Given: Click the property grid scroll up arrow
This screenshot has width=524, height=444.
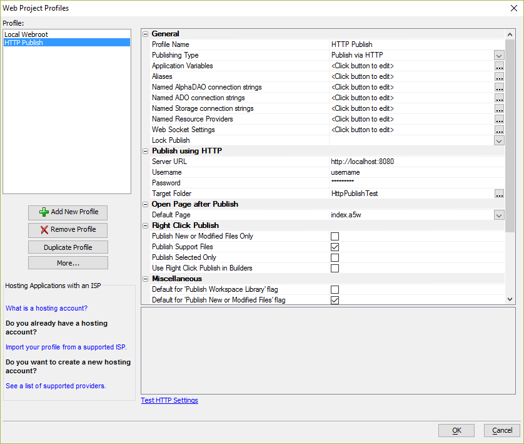Looking at the screenshot, I should (510, 34).
